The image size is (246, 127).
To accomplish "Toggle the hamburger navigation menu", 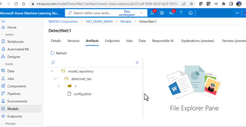I will click(3, 21).
